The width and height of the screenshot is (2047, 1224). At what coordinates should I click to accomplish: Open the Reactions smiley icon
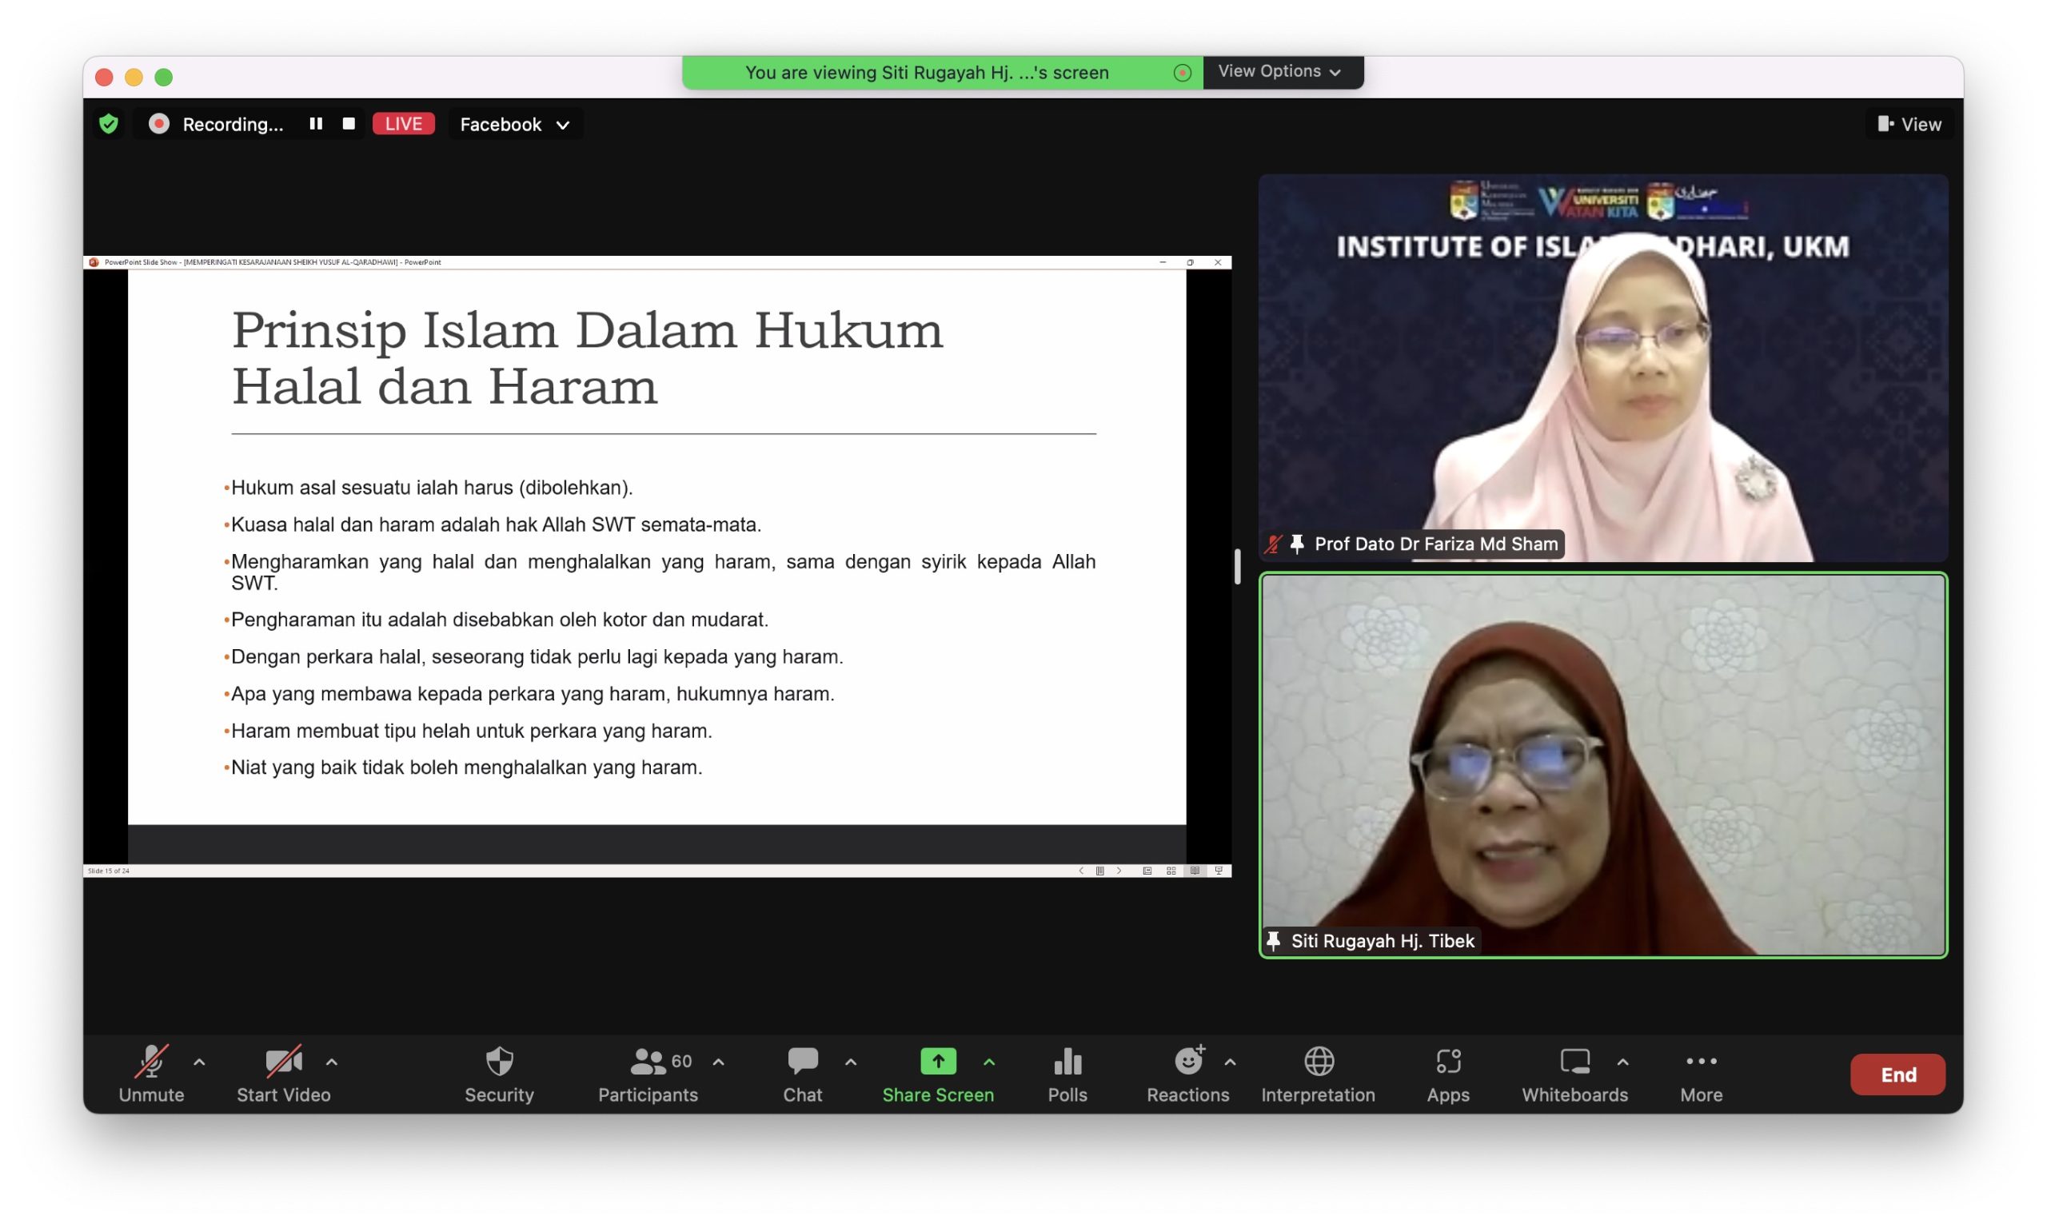tap(1187, 1063)
